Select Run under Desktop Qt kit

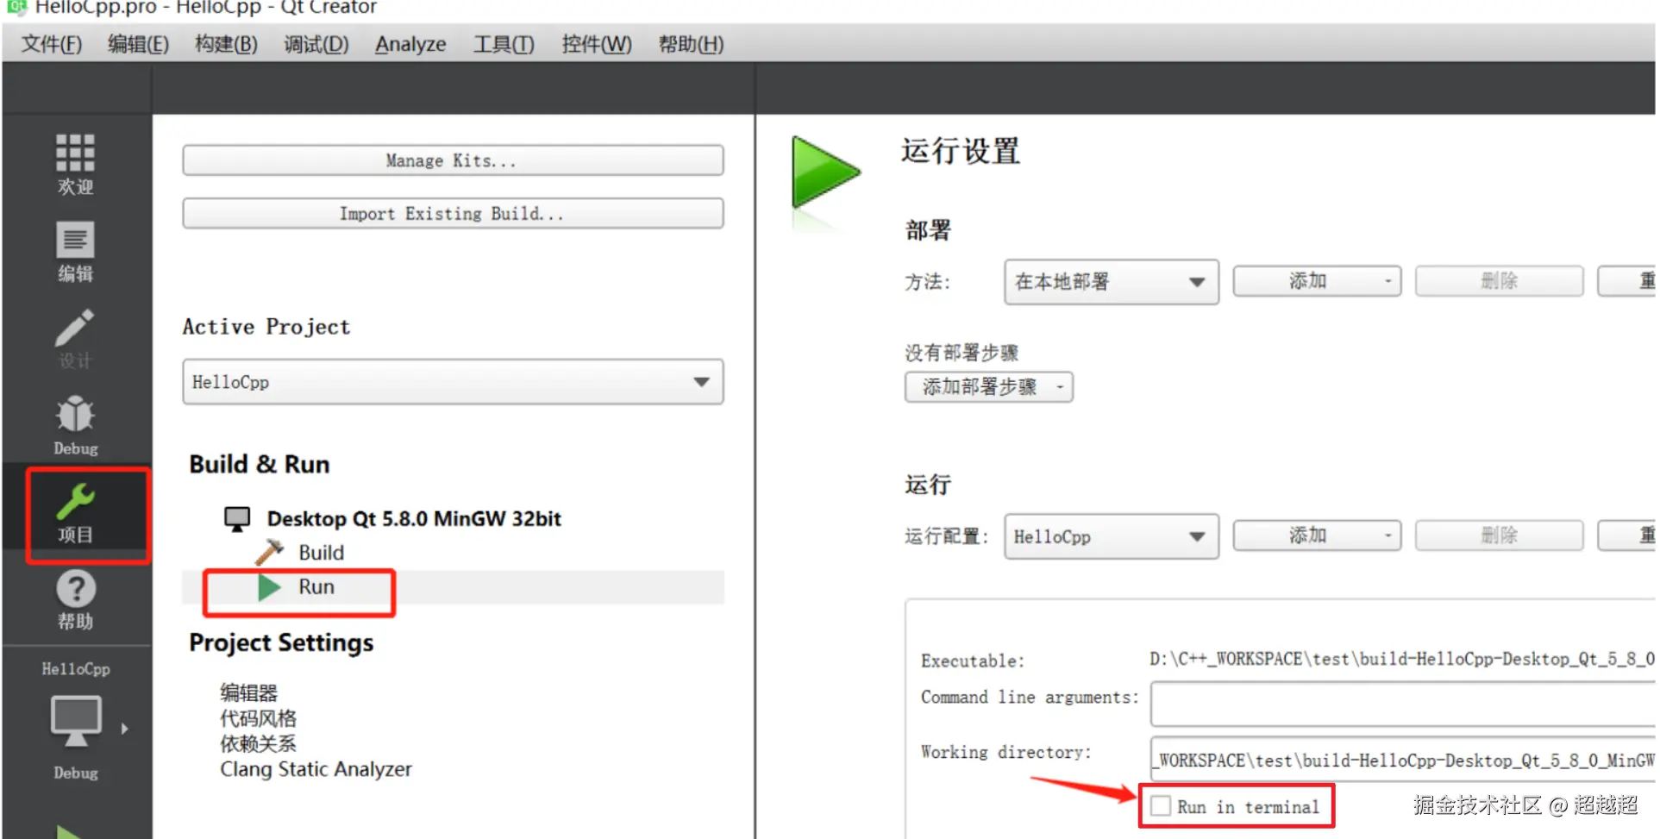(x=316, y=587)
